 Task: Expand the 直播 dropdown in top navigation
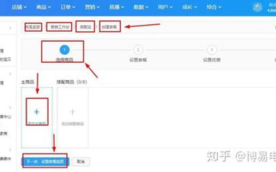click(x=117, y=7)
